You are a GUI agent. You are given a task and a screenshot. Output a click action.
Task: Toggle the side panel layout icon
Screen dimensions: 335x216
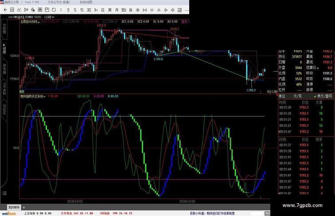[x=179, y=10]
